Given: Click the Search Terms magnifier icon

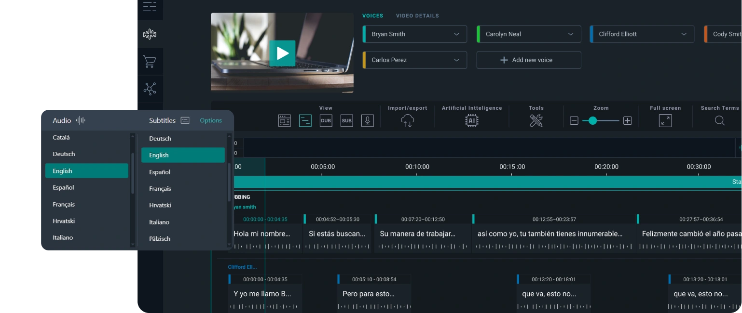Looking at the screenshot, I should coord(719,121).
